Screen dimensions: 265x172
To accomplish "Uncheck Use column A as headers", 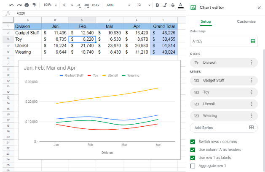I will pos(193,150).
